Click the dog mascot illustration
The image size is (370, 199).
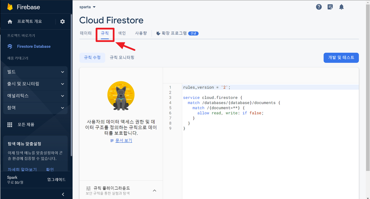coord(121,96)
